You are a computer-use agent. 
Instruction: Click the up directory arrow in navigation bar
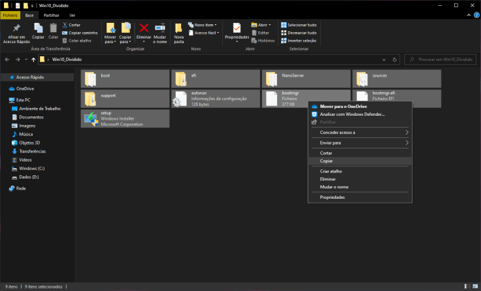[33, 60]
